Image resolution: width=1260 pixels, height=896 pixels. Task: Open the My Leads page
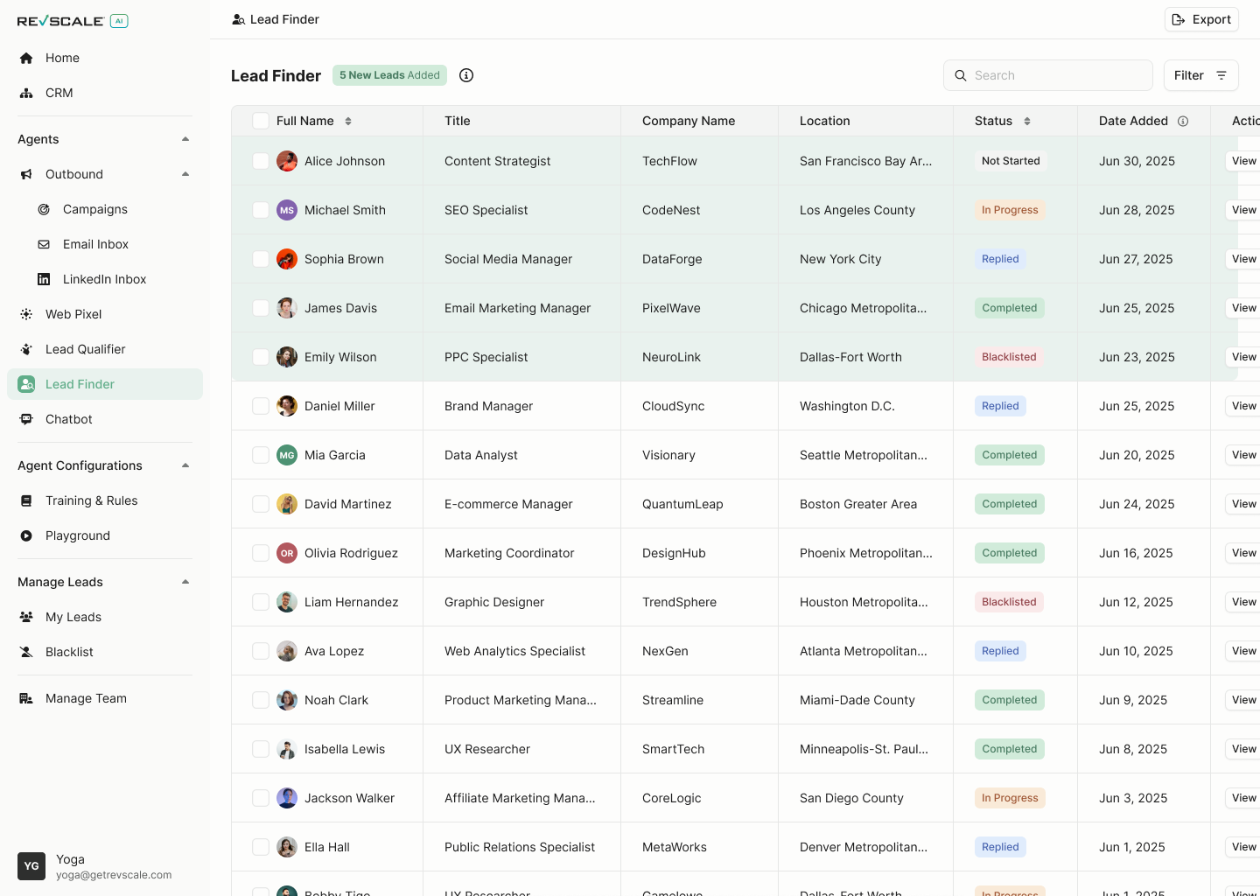[73, 617]
